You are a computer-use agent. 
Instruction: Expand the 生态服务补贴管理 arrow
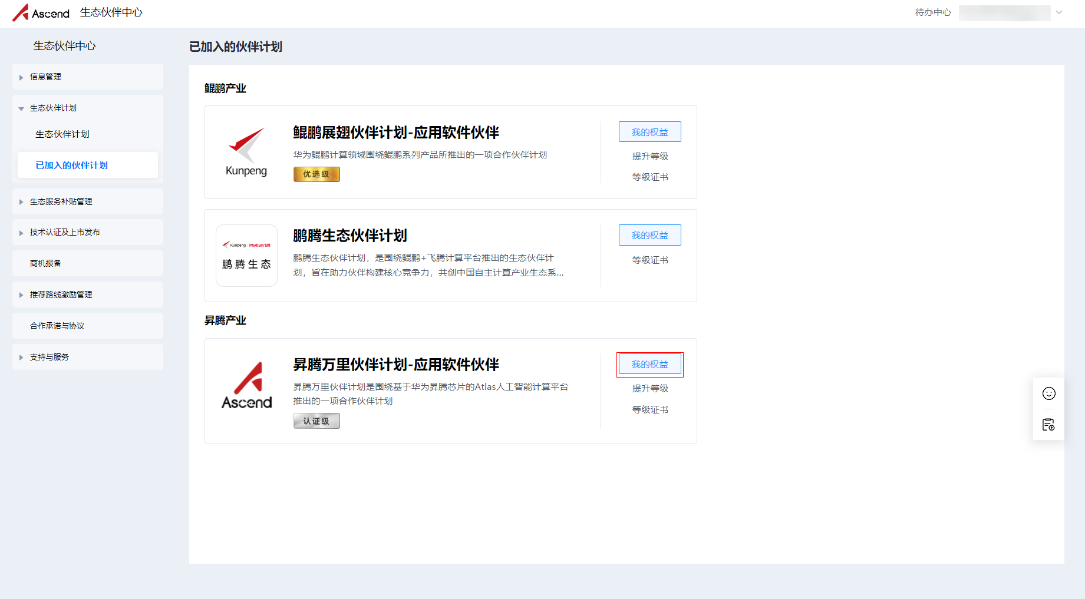pyautogui.click(x=21, y=202)
